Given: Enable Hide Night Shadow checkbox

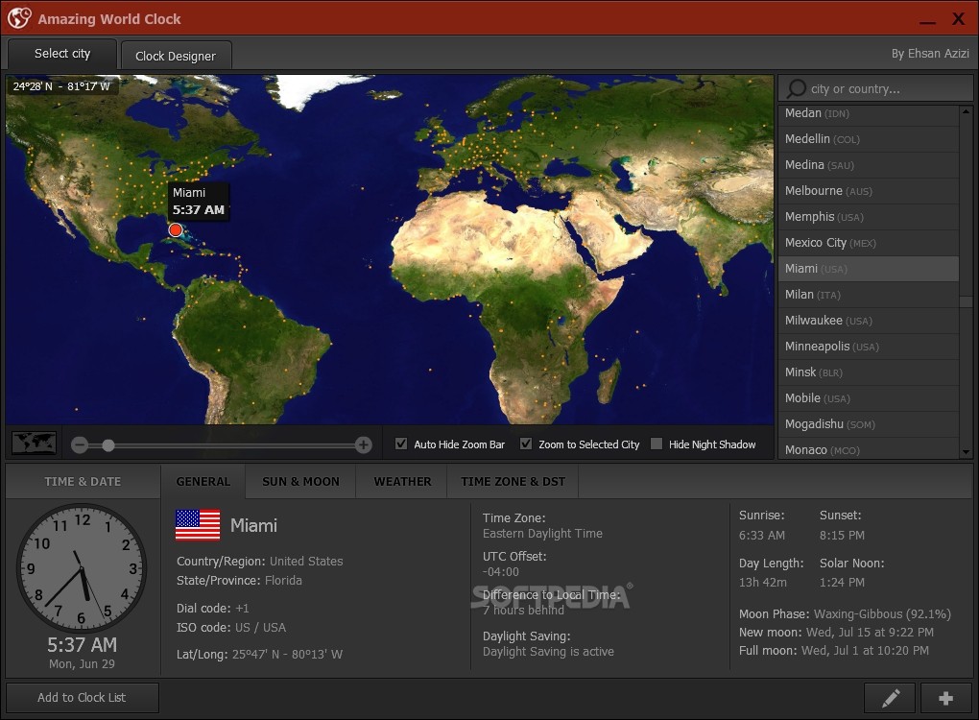Looking at the screenshot, I should coord(657,444).
